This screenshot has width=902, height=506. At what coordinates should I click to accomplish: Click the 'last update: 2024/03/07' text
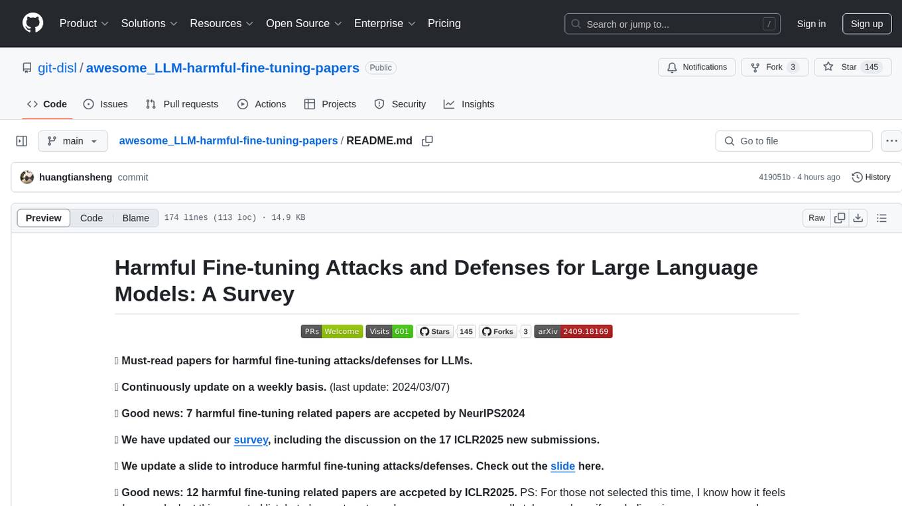pos(389,387)
